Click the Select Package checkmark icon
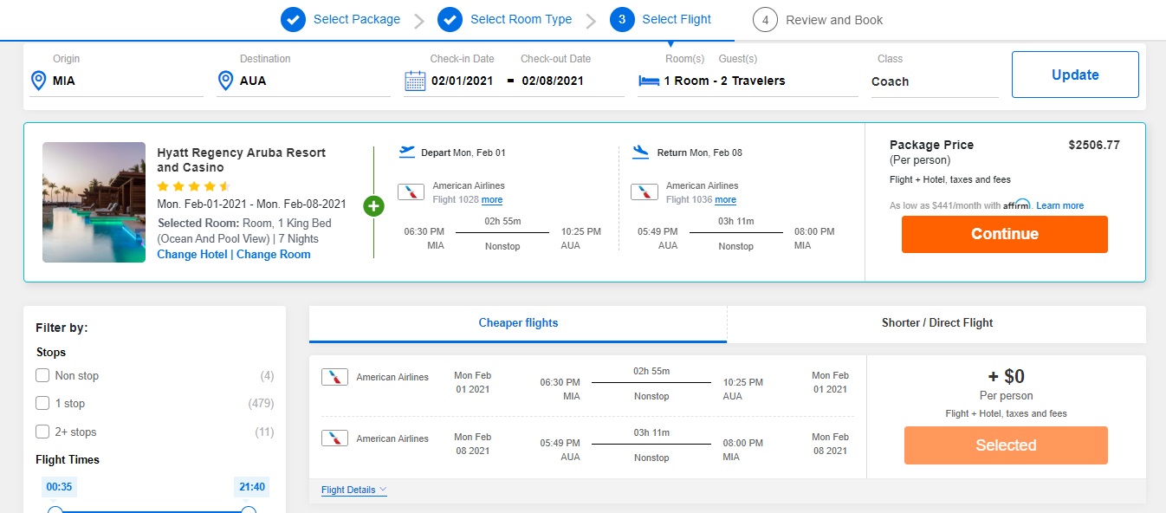Image resolution: width=1166 pixels, height=513 pixels. tap(294, 19)
